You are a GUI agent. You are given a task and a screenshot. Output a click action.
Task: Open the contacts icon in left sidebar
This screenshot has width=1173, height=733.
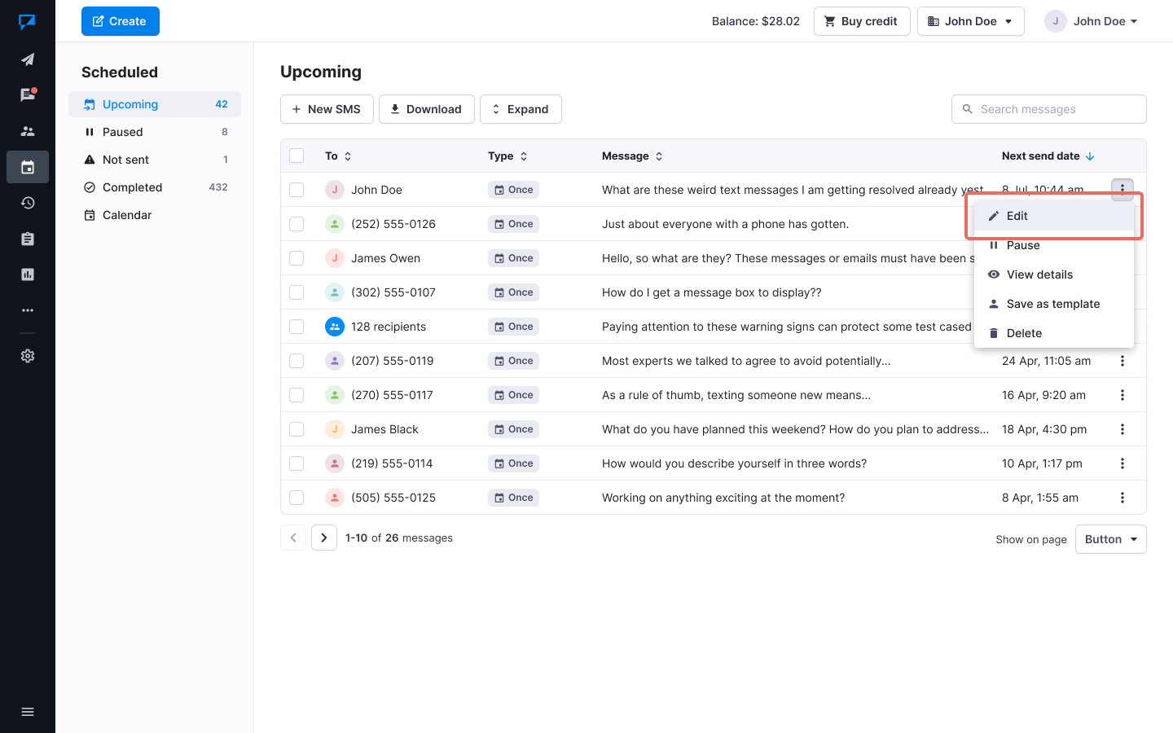coord(28,131)
